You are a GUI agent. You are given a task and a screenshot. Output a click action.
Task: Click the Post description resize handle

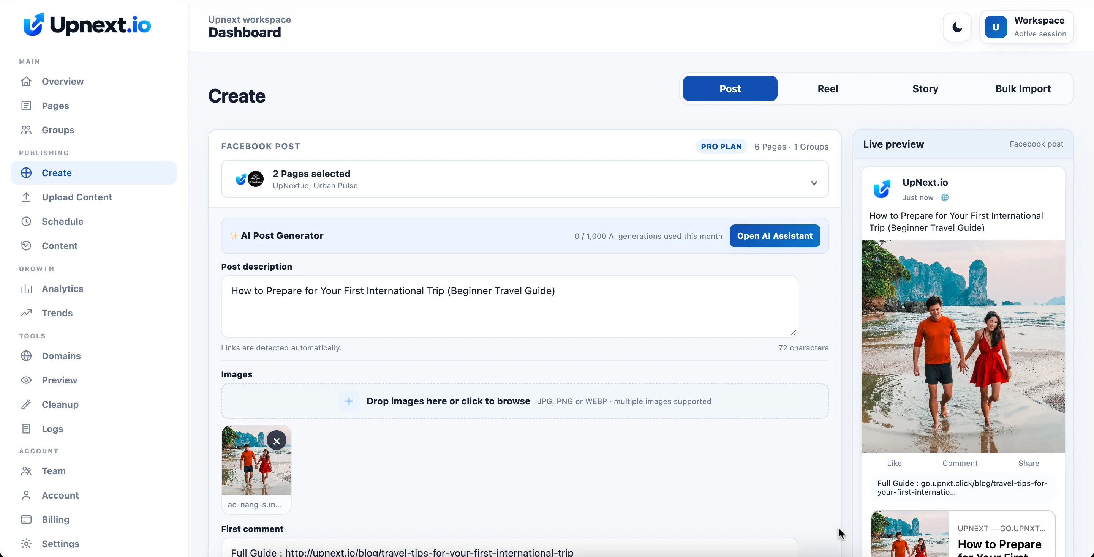793,333
